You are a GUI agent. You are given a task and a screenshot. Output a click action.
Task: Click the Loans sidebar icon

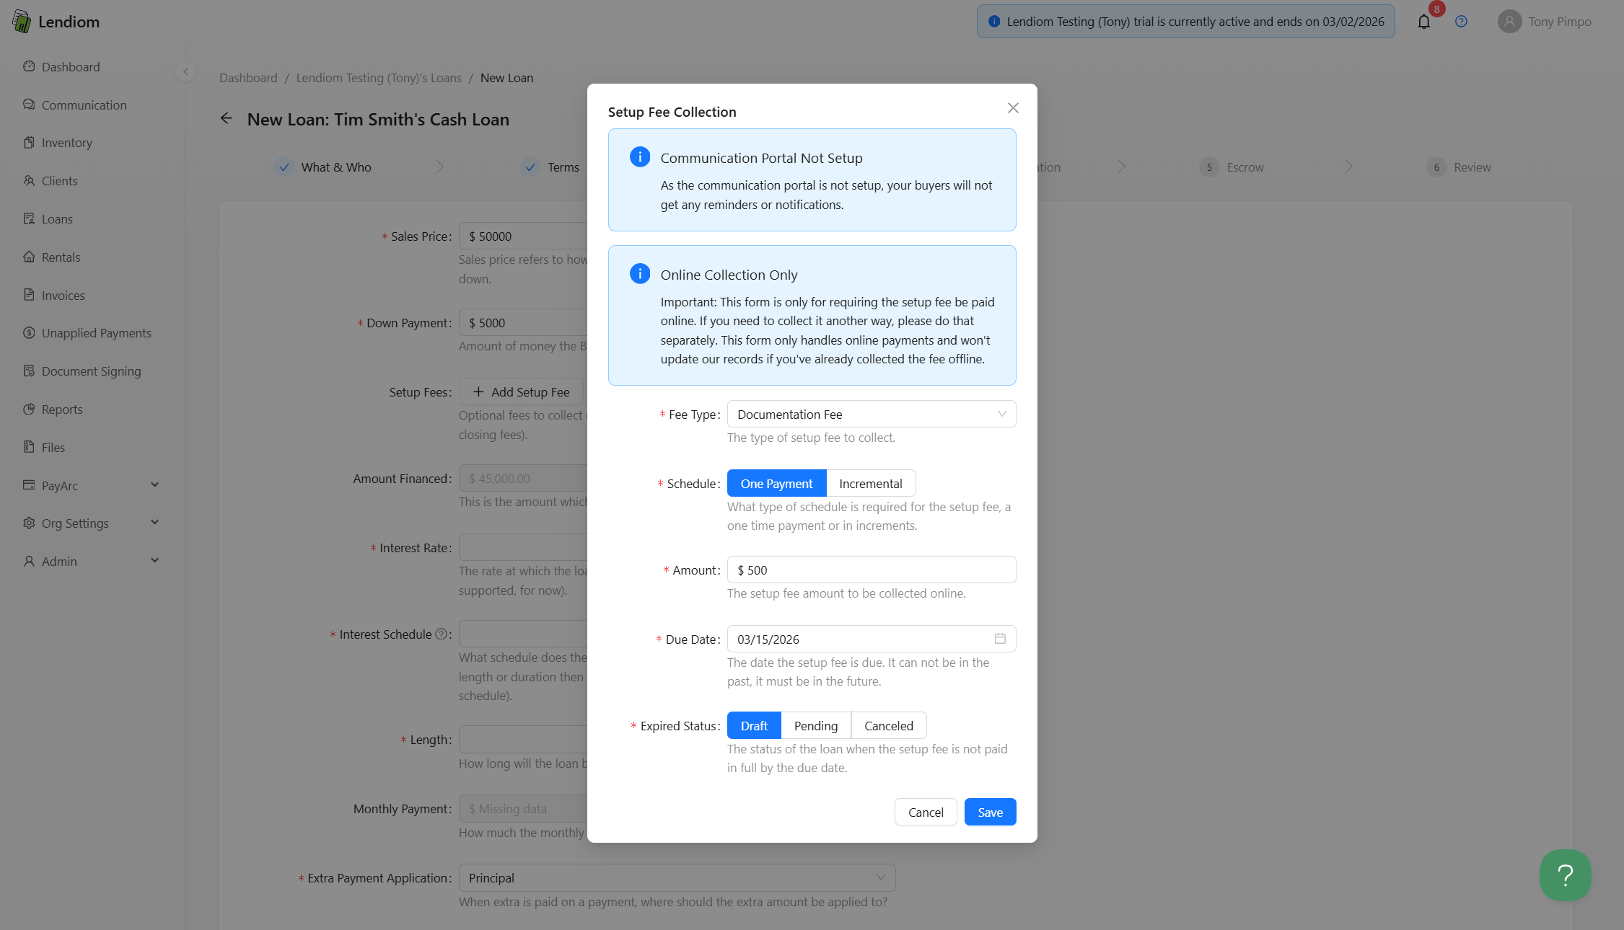pyautogui.click(x=29, y=218)
